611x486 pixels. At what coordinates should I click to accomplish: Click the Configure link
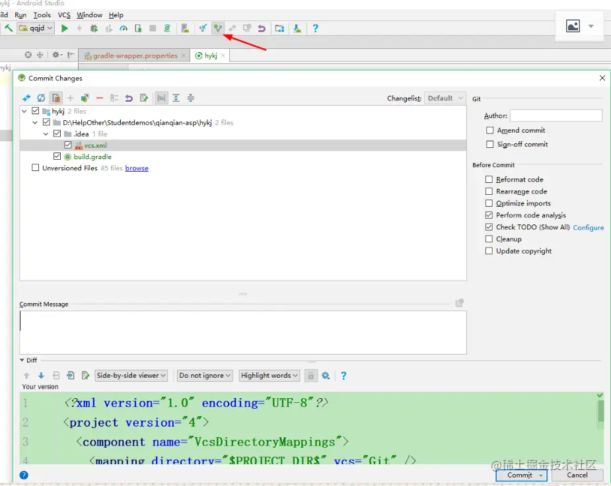[589, 228]
